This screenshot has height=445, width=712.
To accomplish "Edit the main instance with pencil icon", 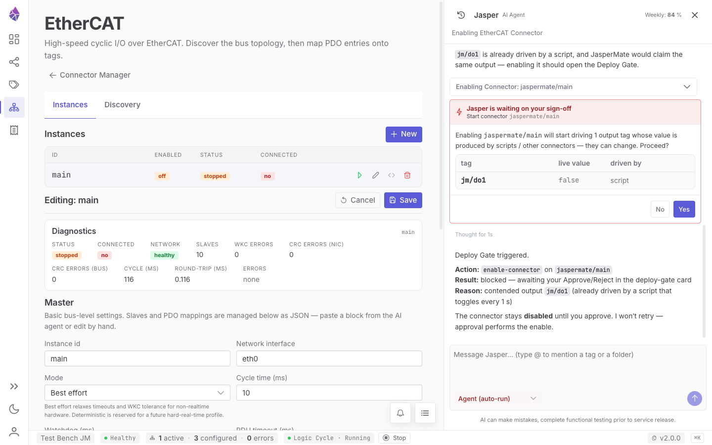I will tap(376, 176).
